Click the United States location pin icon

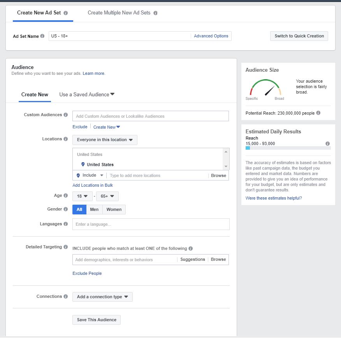pos(83,164)
